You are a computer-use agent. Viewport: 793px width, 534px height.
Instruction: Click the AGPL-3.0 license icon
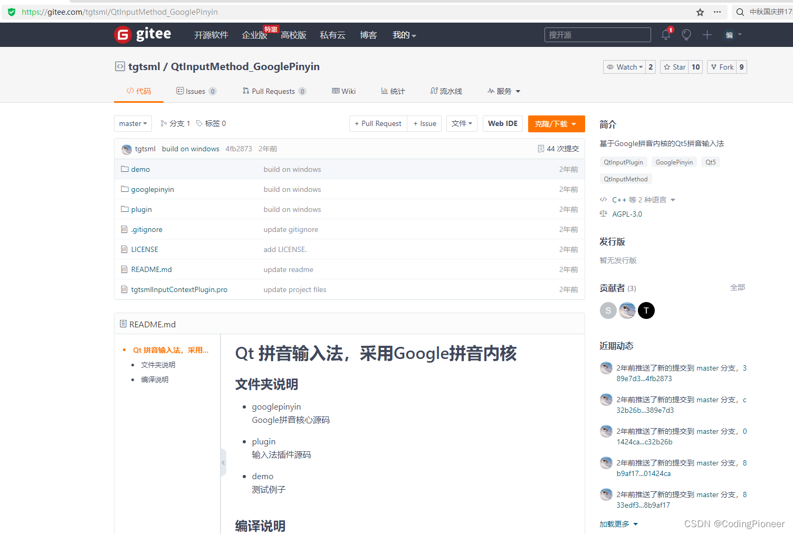(604, 213)
